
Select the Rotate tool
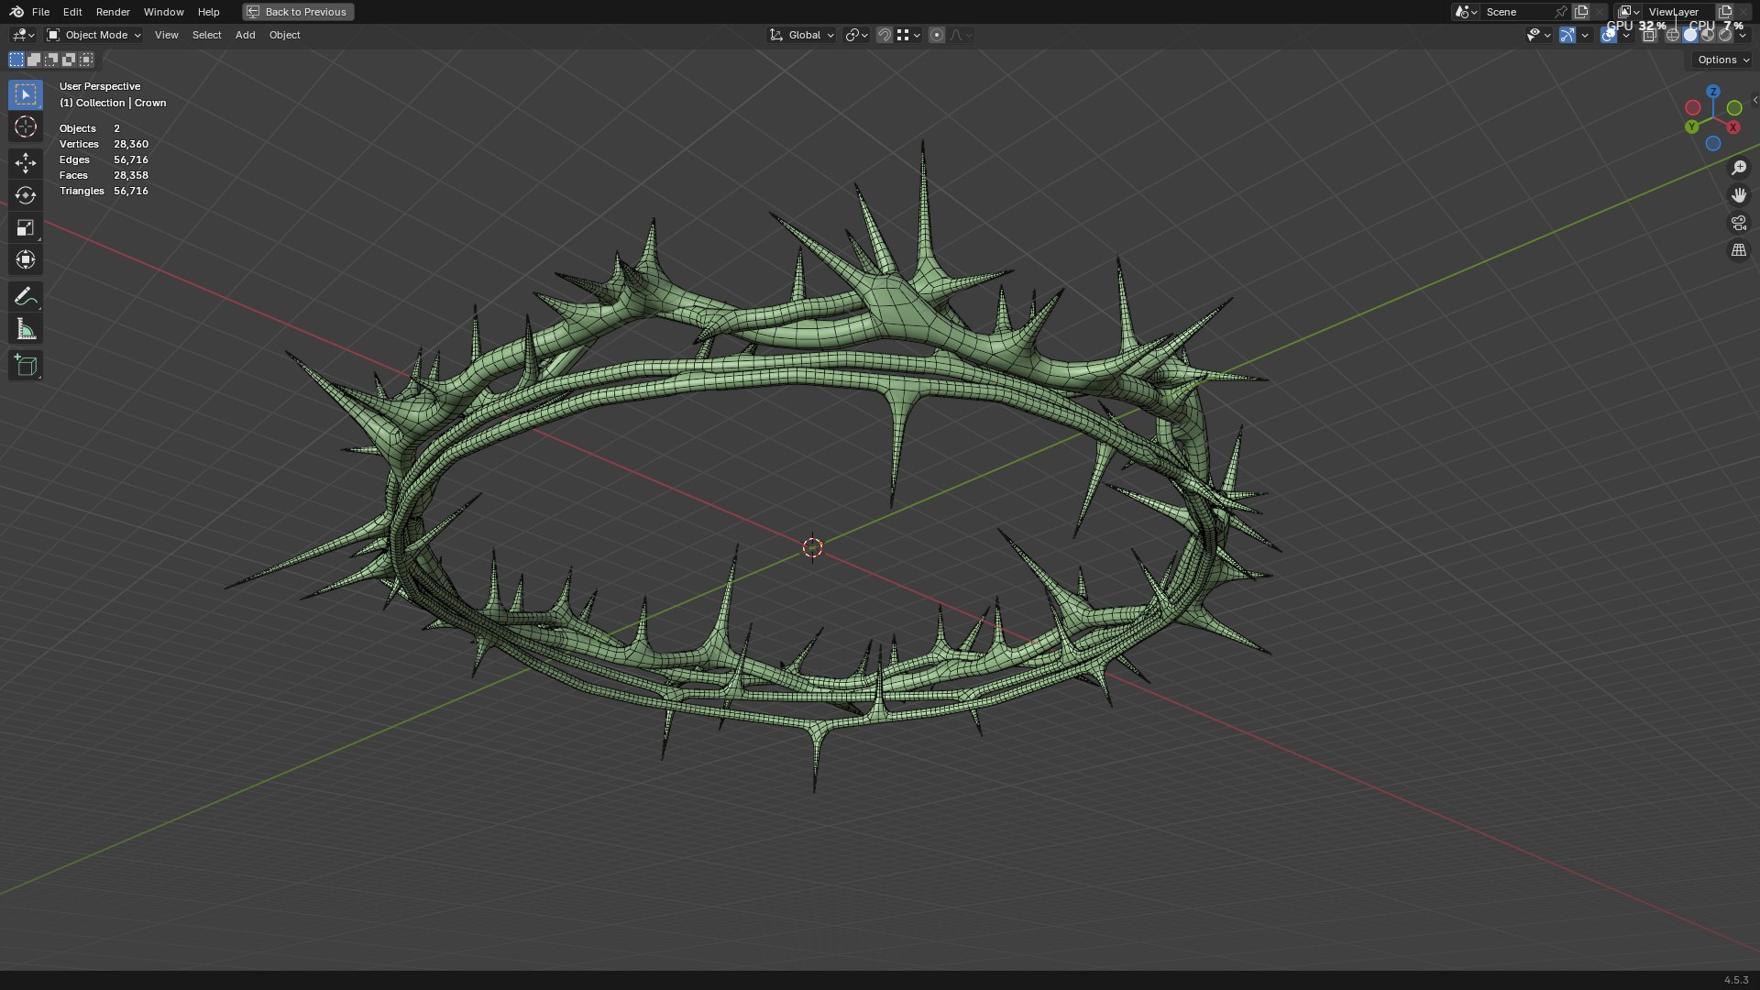point(26,195)
